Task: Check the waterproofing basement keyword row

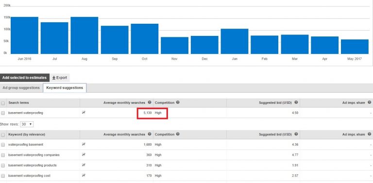Action: (x=3, y=145)
